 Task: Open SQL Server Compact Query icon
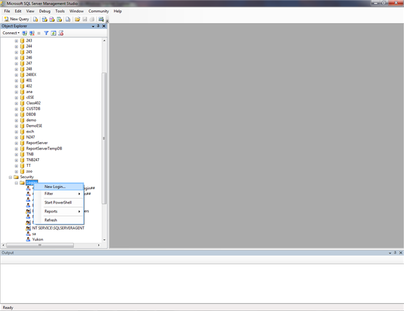point(68,19)
